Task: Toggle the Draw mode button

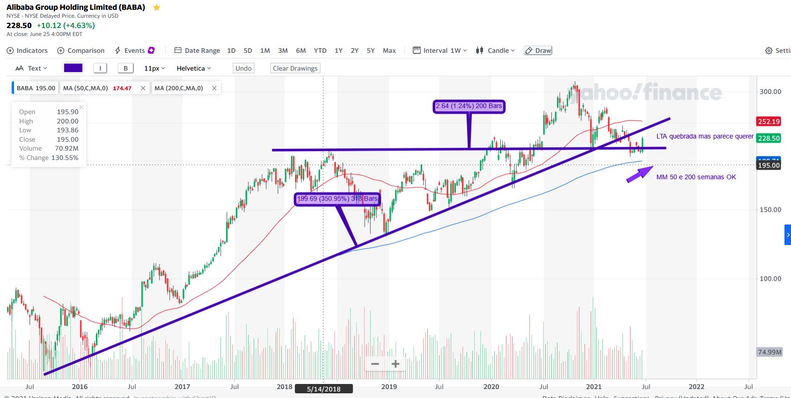Action: coord(538,51)
